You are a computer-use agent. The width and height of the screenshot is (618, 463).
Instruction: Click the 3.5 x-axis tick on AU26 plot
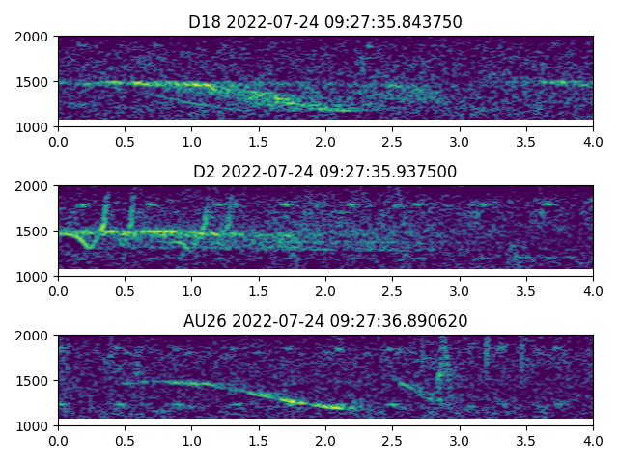[x=526, y=440]
